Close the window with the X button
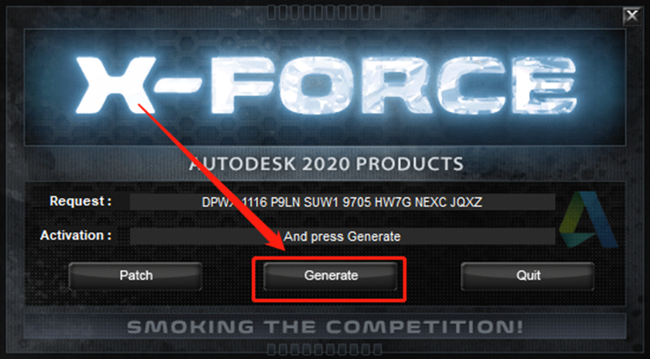This screenshot has width=650, height=359. click(632, 16)
